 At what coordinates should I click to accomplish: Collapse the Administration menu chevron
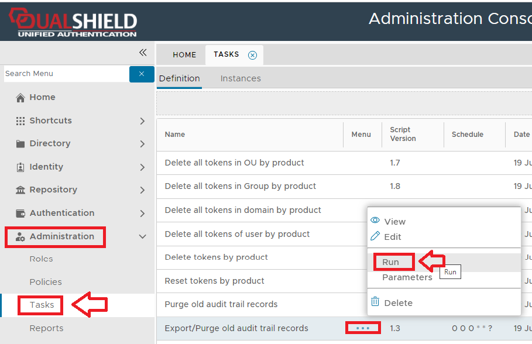[x=142, y=237]
